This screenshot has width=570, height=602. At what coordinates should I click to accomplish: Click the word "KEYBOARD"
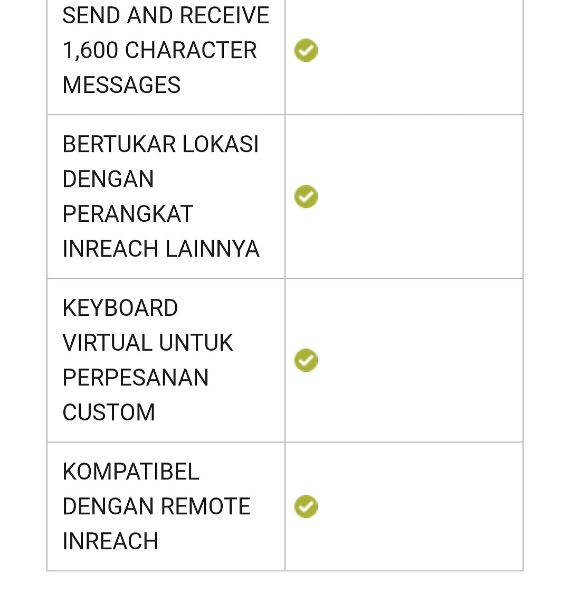120,308
